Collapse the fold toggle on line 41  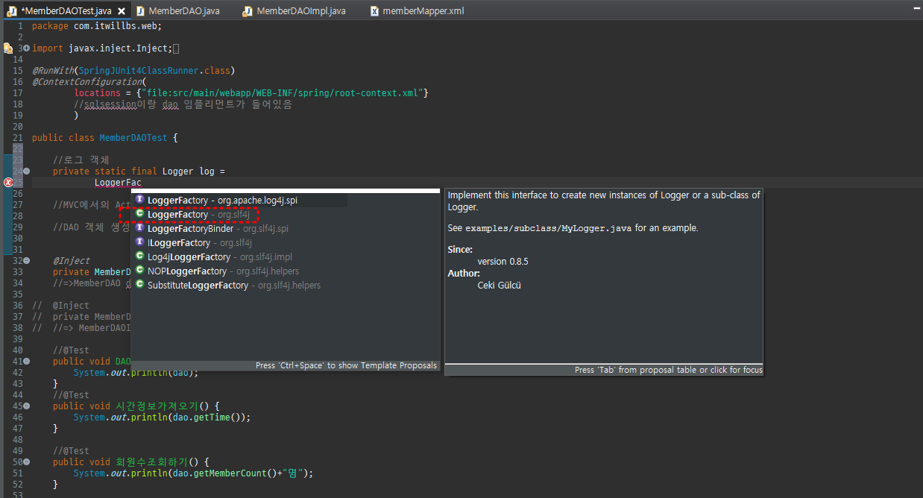click(27, 362)
